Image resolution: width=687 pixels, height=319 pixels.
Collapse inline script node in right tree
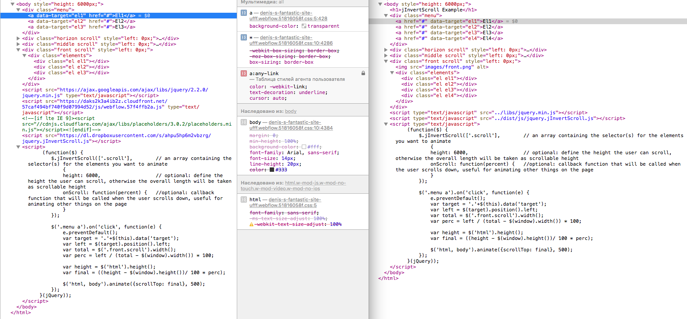coord(386,124)
